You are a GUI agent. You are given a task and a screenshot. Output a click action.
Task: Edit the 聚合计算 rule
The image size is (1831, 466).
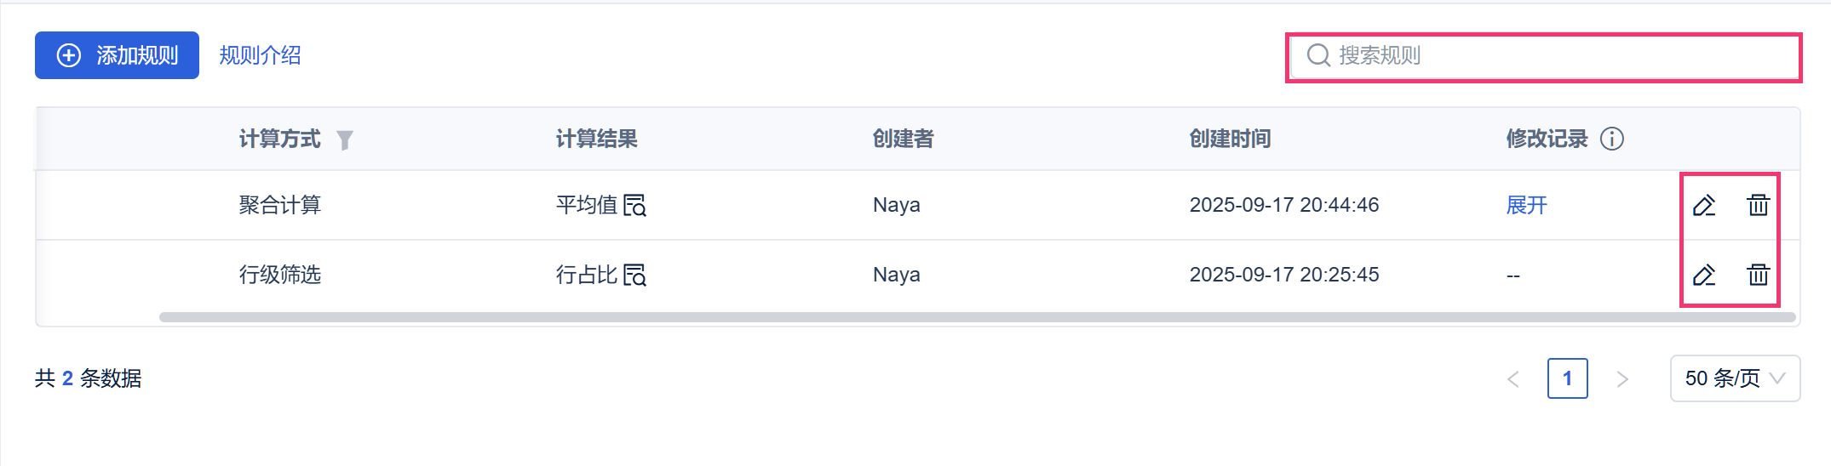(x=1704, y=205)
